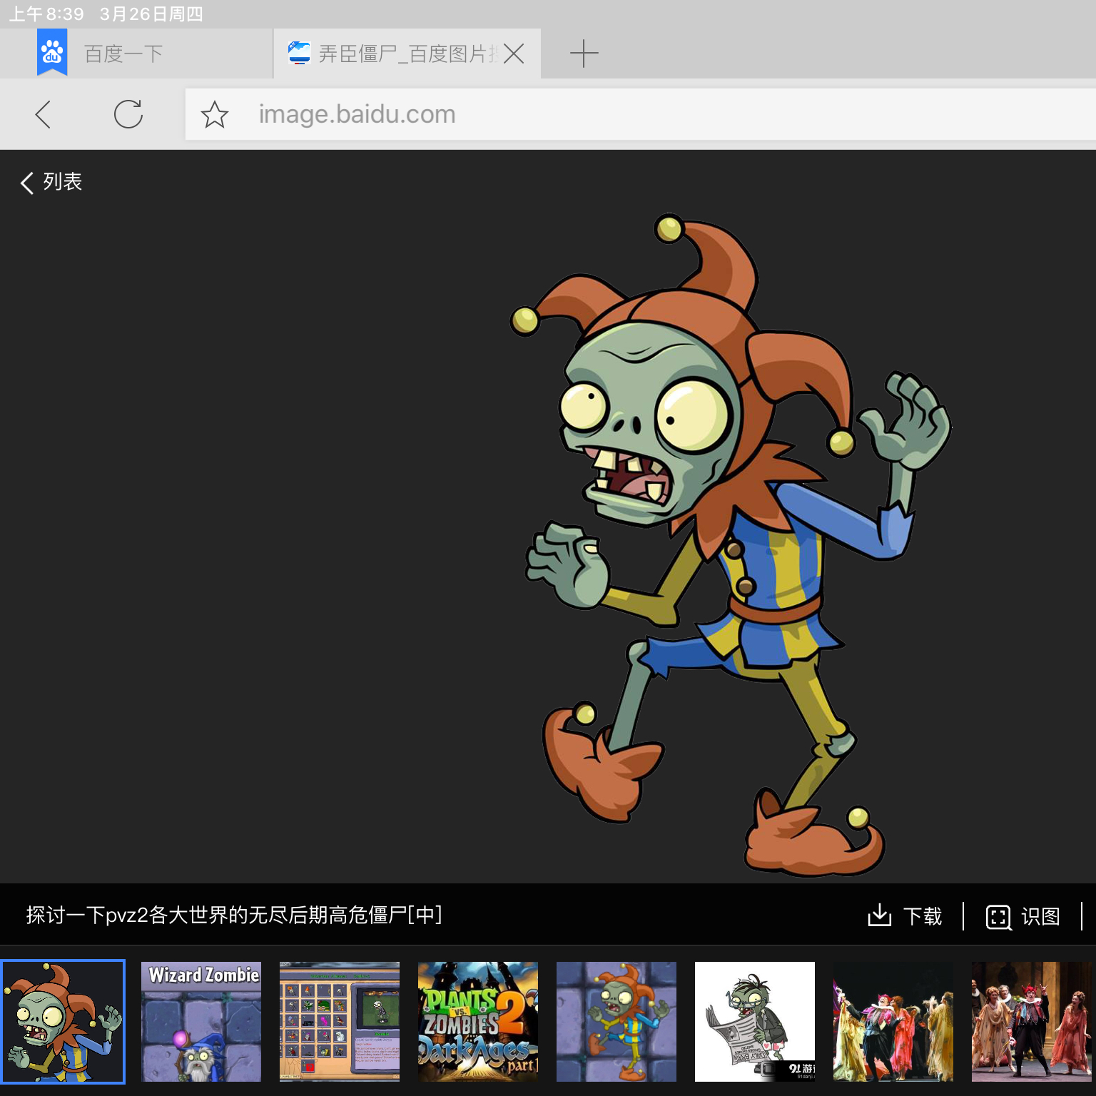This screenshot has height=1096, width=1096.
Task: Open a new tab with plus icon
Action: tap(584, 54)
